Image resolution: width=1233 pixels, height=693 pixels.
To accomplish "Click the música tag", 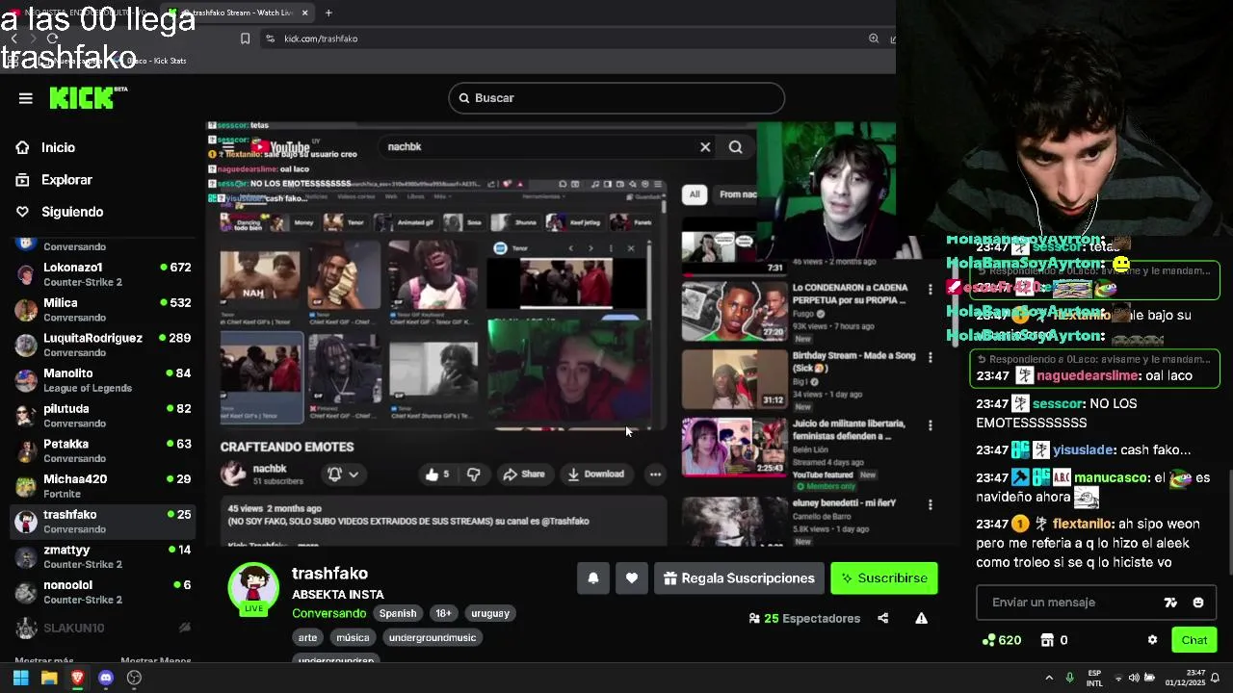I will tap(353, 637).
